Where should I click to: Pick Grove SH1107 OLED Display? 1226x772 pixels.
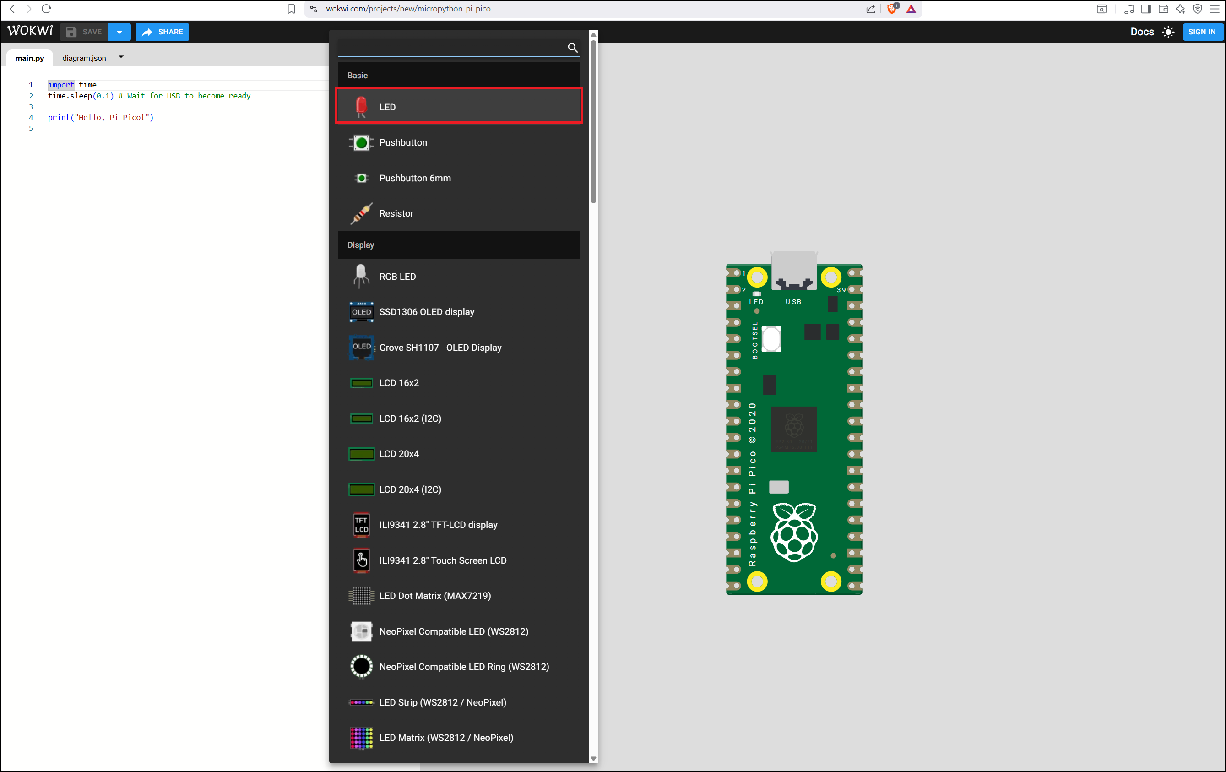coord(459,347)
